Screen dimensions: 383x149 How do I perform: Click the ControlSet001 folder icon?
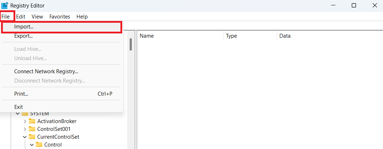[x=32, y=129]
